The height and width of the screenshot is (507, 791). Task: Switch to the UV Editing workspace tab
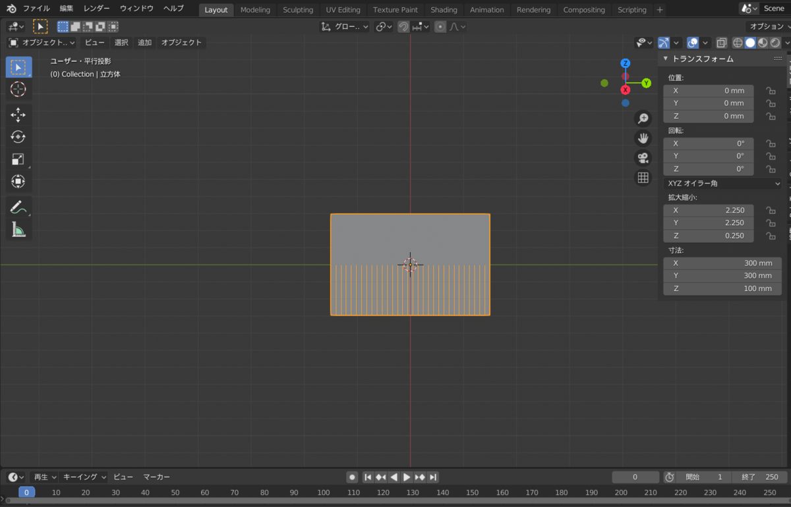[x=343, y=10]
